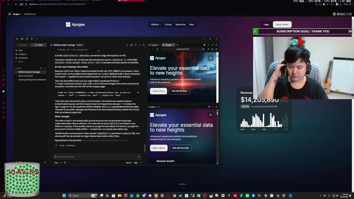Open the preview pane icon in chat header

131,45
